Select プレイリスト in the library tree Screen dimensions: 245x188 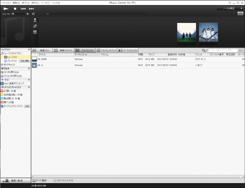(11, 61)
